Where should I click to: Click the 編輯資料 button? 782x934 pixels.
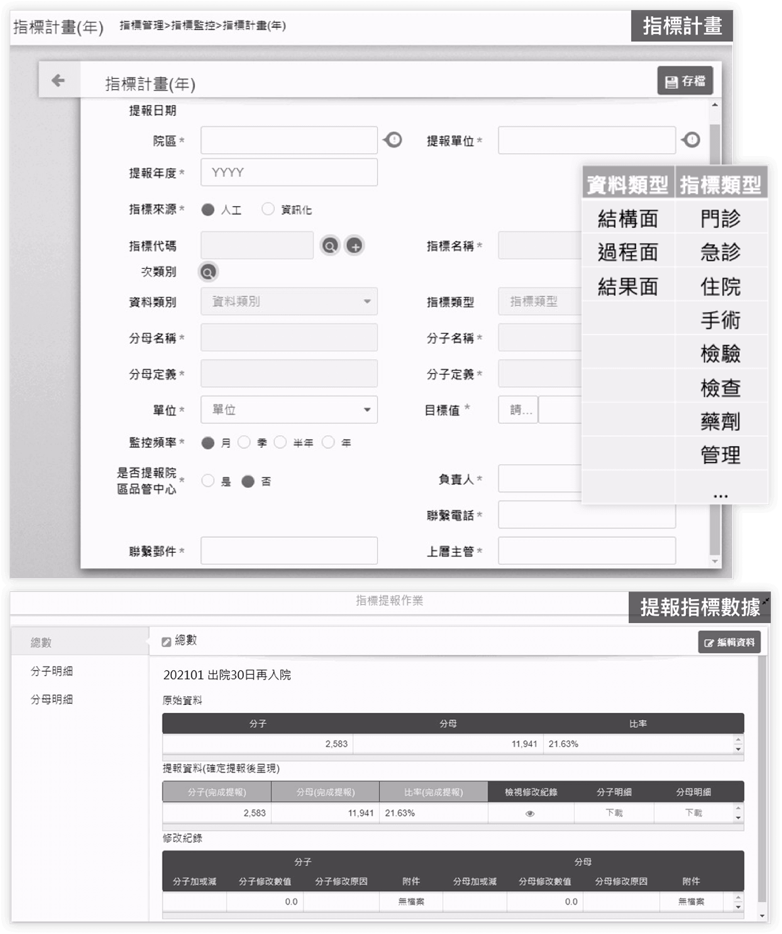(729, 642)
